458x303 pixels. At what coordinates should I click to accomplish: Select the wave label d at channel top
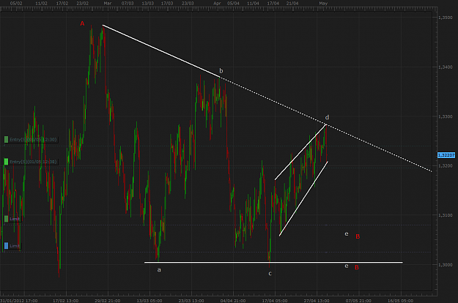pos(327,117)
